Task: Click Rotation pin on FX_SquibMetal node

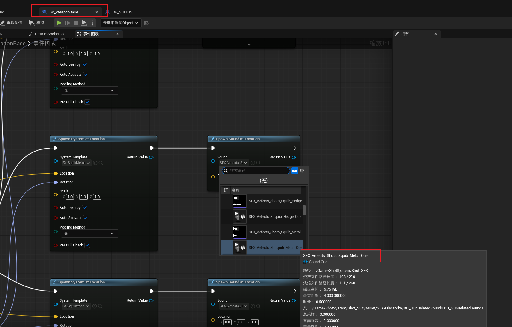Action: point(55,182)
